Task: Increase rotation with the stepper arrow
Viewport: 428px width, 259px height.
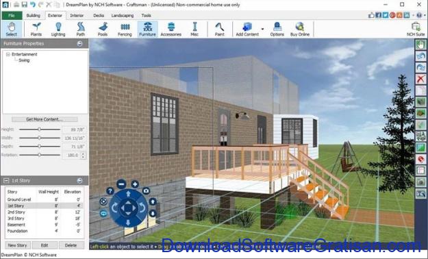Action: coord(84,153)
